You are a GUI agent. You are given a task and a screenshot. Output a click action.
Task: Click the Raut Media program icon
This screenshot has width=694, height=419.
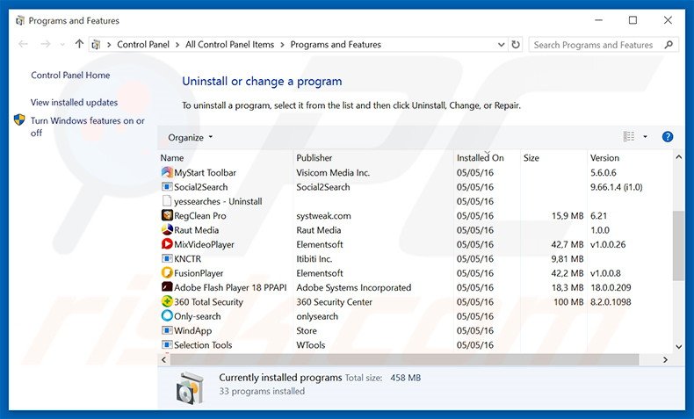[167, 230]
